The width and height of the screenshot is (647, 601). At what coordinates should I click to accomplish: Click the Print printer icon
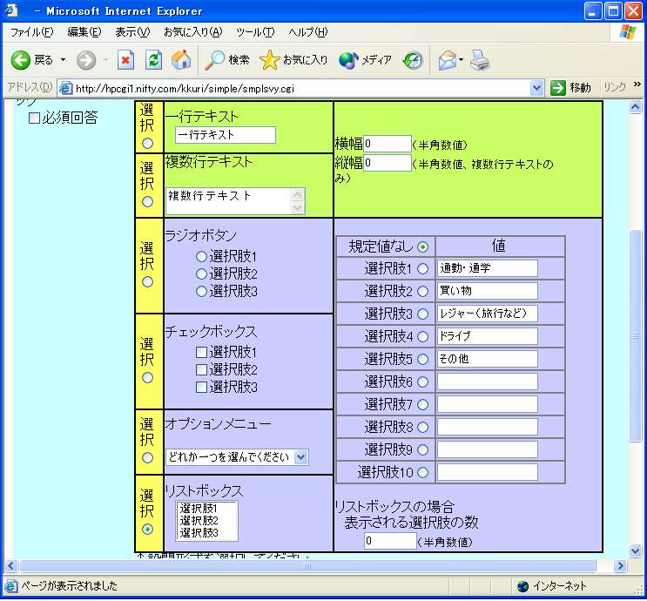click(x=480, y=60)
